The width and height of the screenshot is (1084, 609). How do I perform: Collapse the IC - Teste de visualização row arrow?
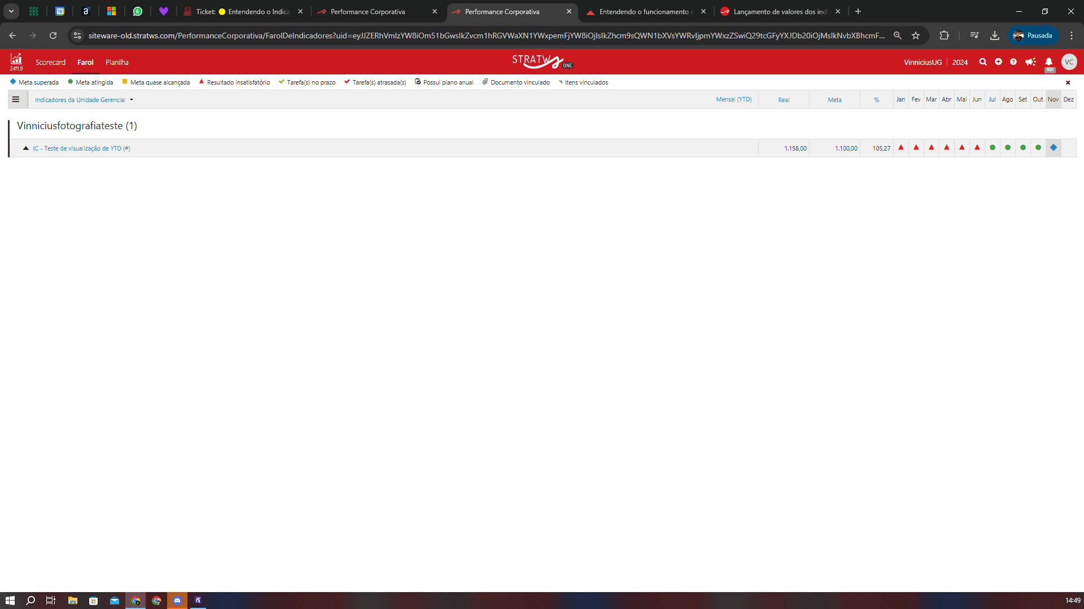(x=25, y=148)
